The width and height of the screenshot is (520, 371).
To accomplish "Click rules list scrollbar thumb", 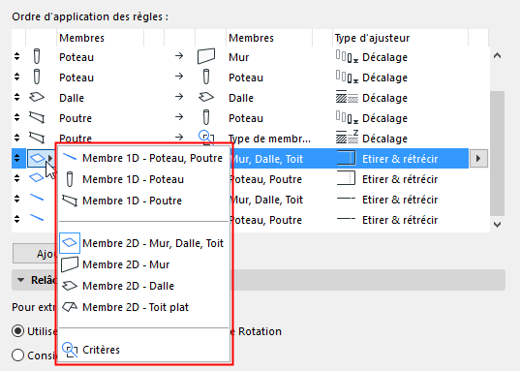I will pyautogui.click(x=497, y=153).
